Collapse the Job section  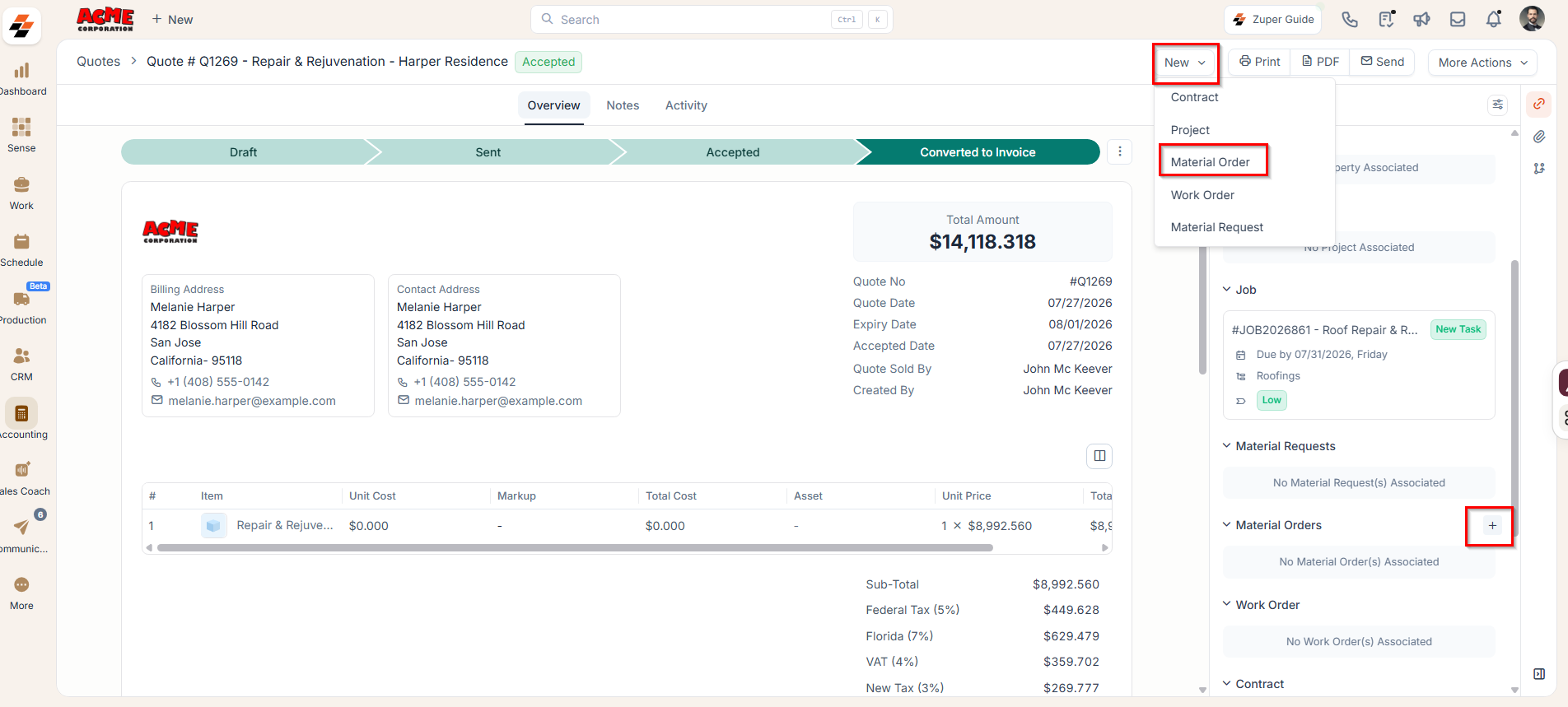coord(1226,289)
